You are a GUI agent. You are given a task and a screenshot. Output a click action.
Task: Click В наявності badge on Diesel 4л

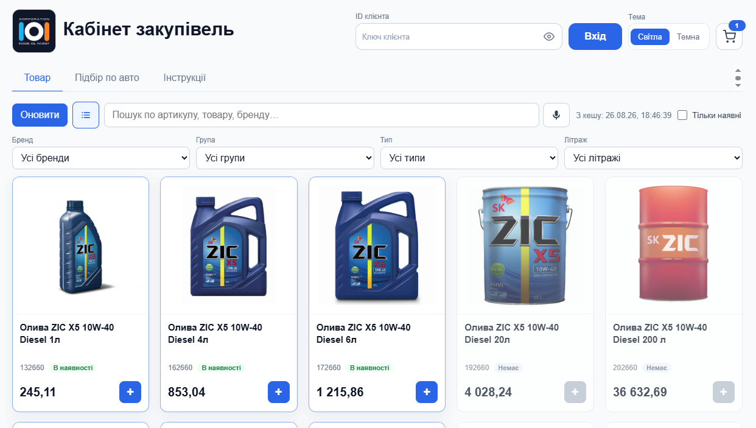pos(221,368)
